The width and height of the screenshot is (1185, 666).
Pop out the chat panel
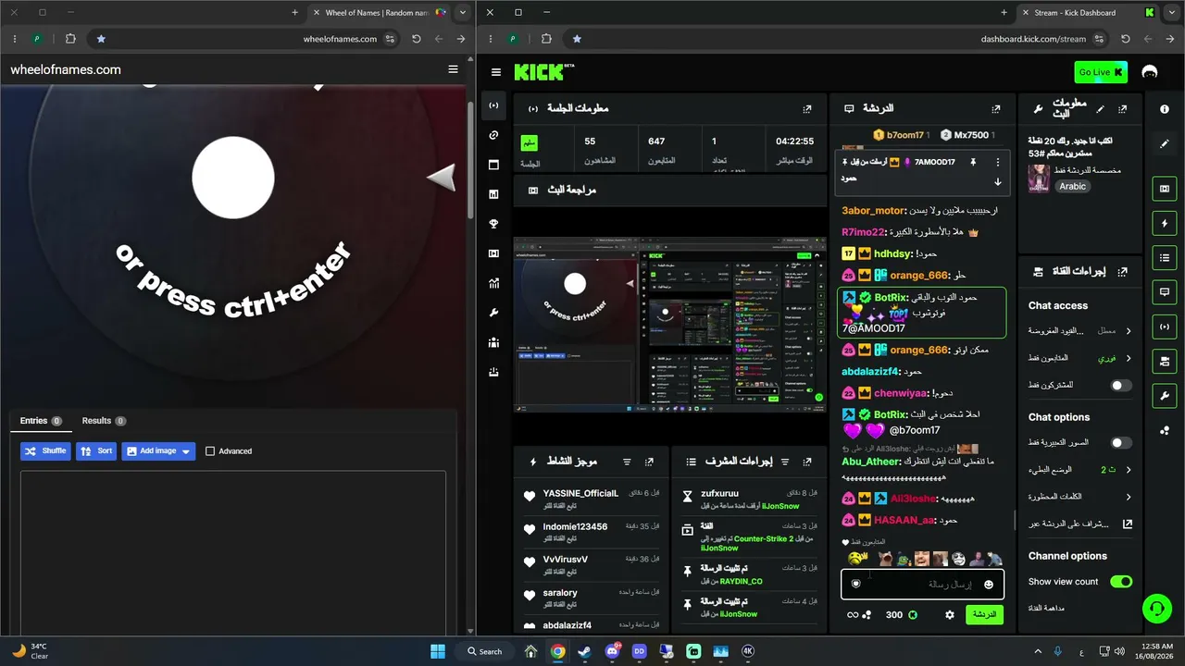click(996, 109)
